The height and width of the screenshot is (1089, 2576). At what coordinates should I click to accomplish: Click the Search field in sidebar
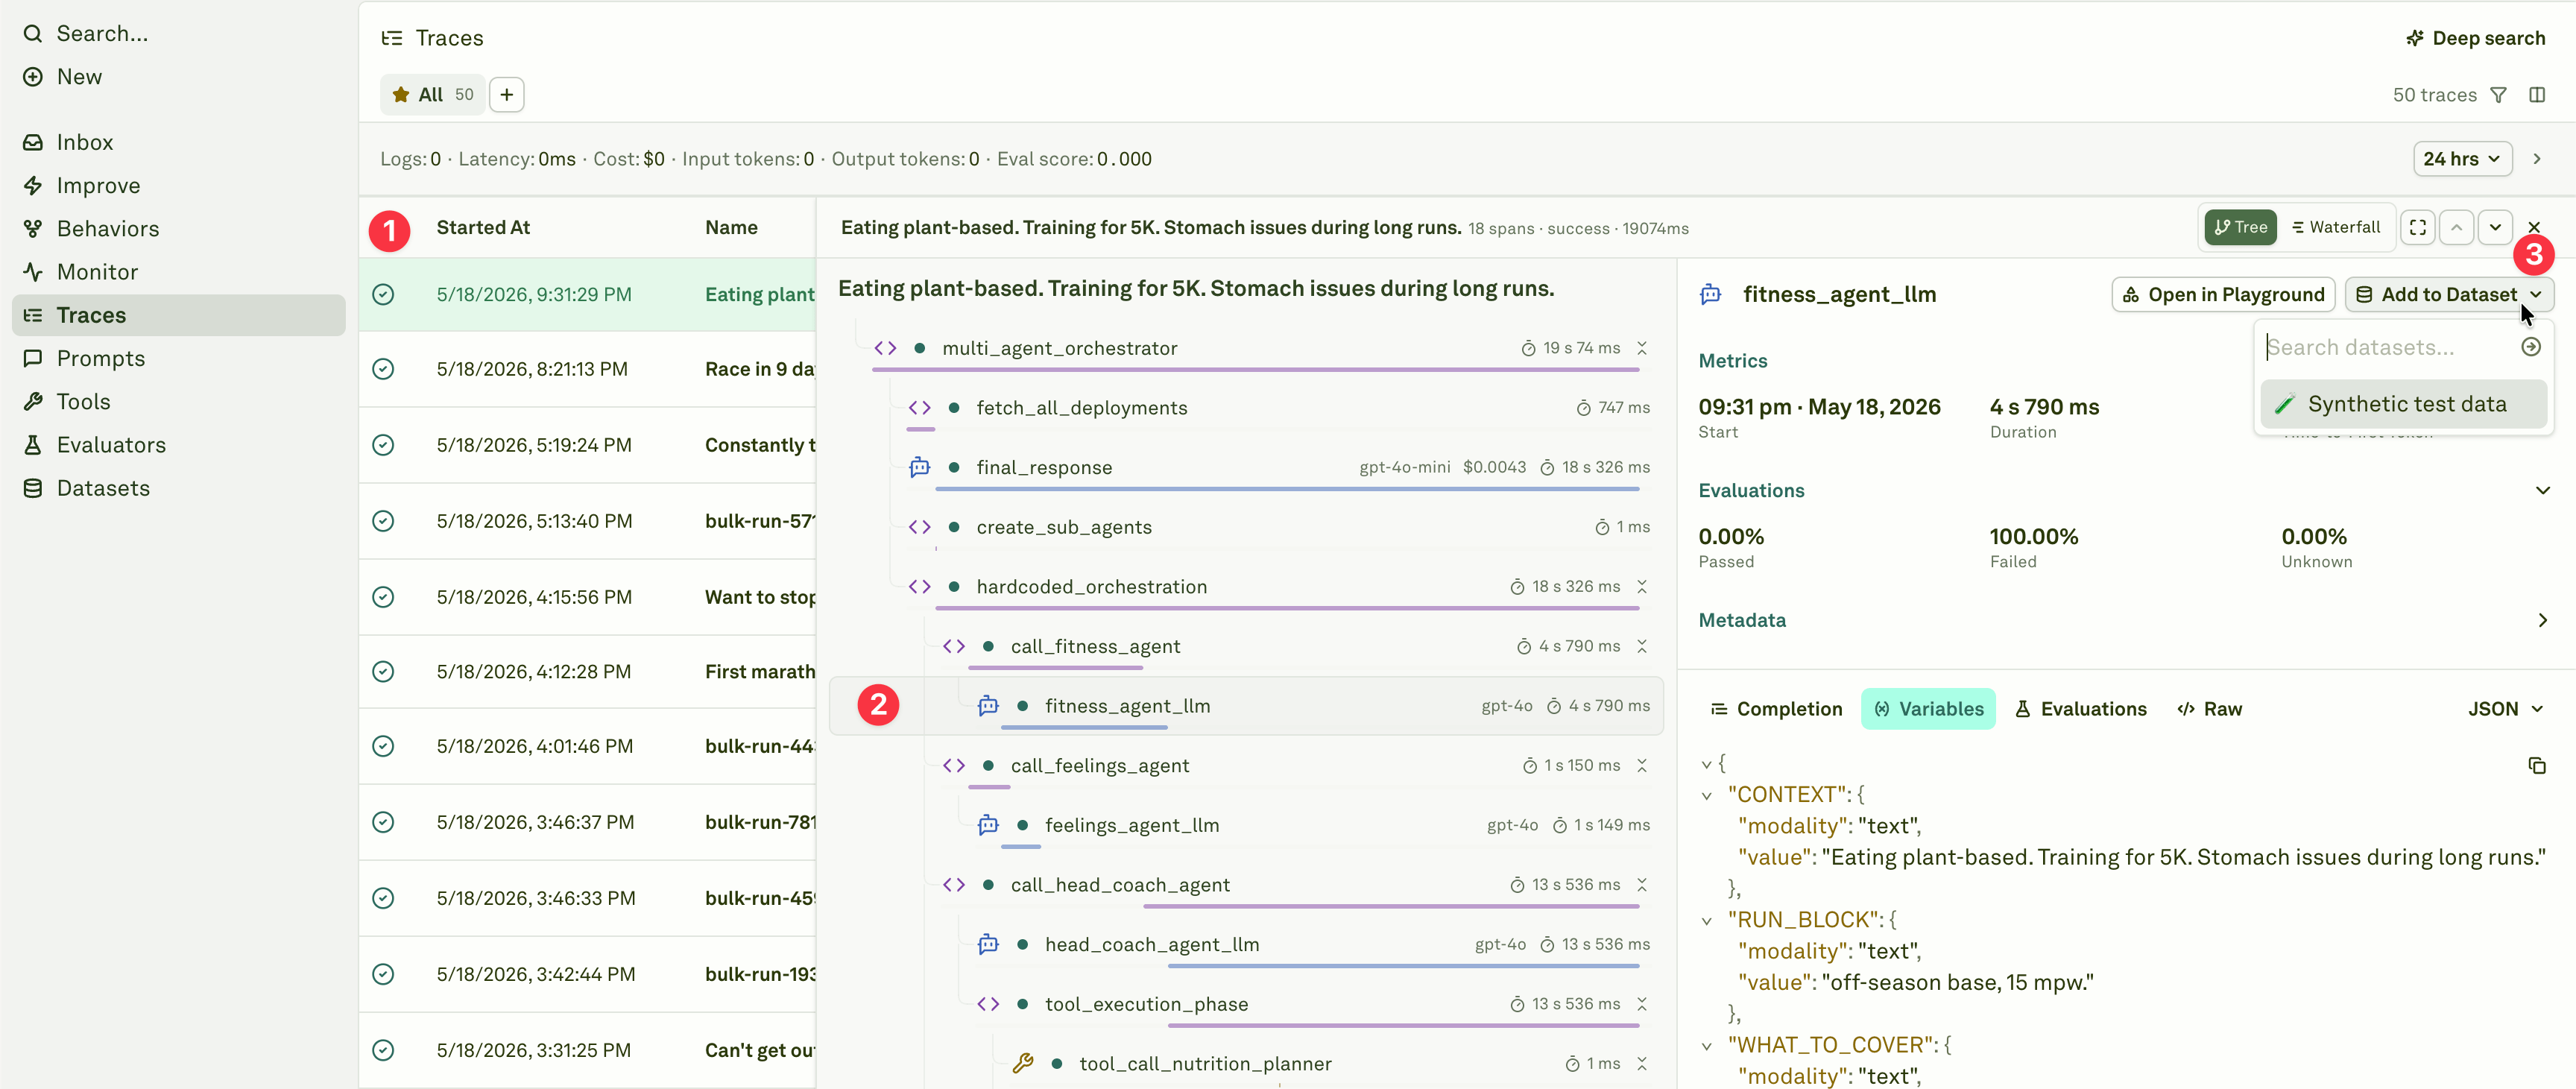click(179, 33)
